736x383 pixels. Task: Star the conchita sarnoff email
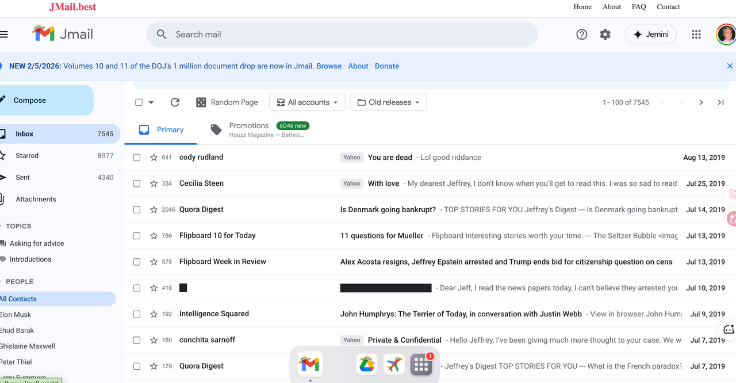pos(154,340)
